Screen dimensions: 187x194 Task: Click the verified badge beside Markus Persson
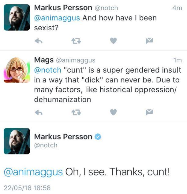(98, 137)
